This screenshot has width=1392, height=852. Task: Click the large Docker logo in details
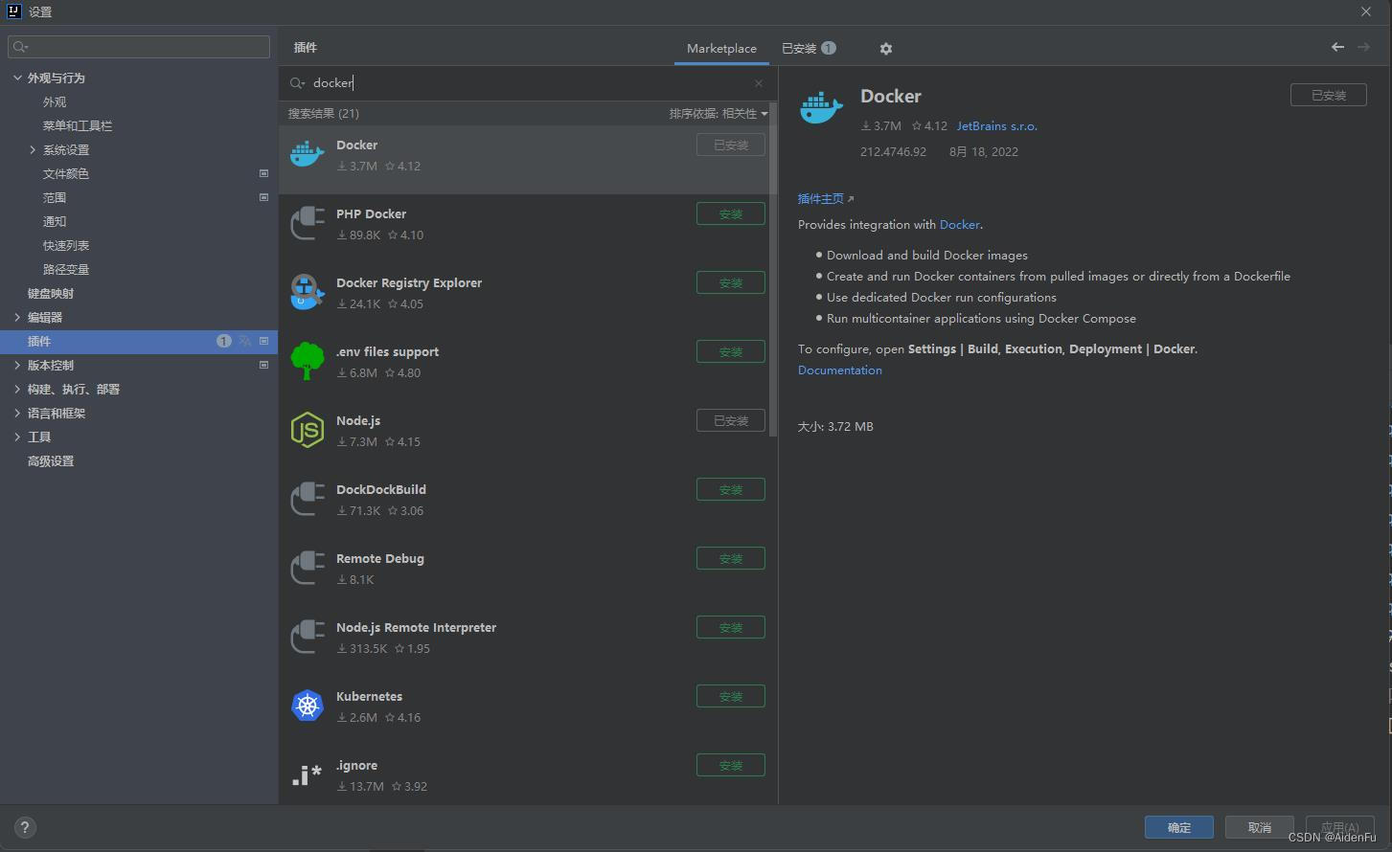(821, 107)
